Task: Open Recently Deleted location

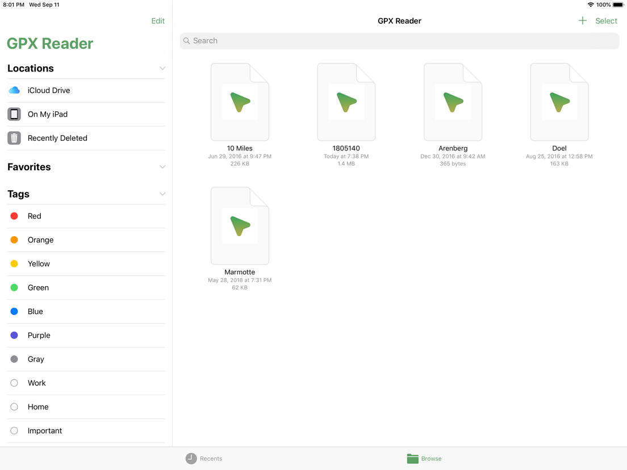Action: point(86,138)
